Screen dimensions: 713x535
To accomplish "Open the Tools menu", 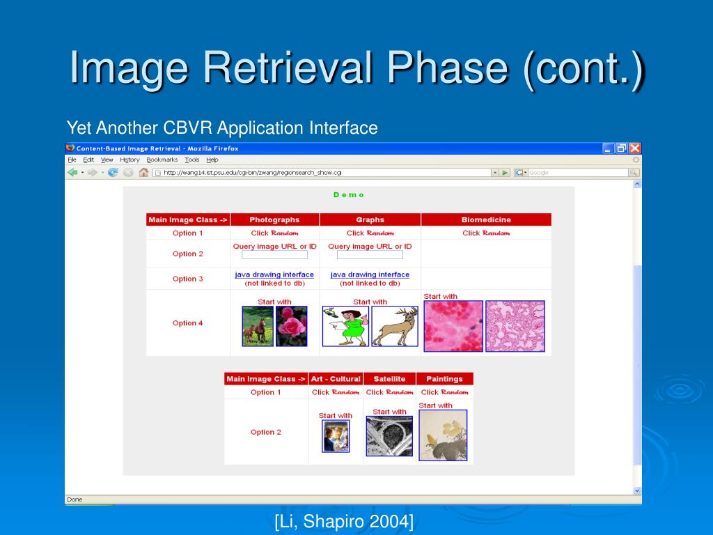I will point(192,160).
